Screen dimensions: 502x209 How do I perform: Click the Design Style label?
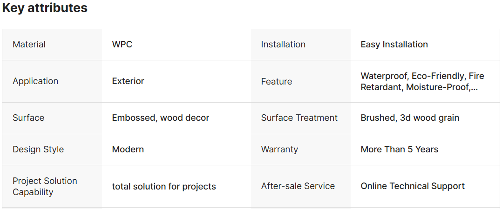(x=38, y=149)
